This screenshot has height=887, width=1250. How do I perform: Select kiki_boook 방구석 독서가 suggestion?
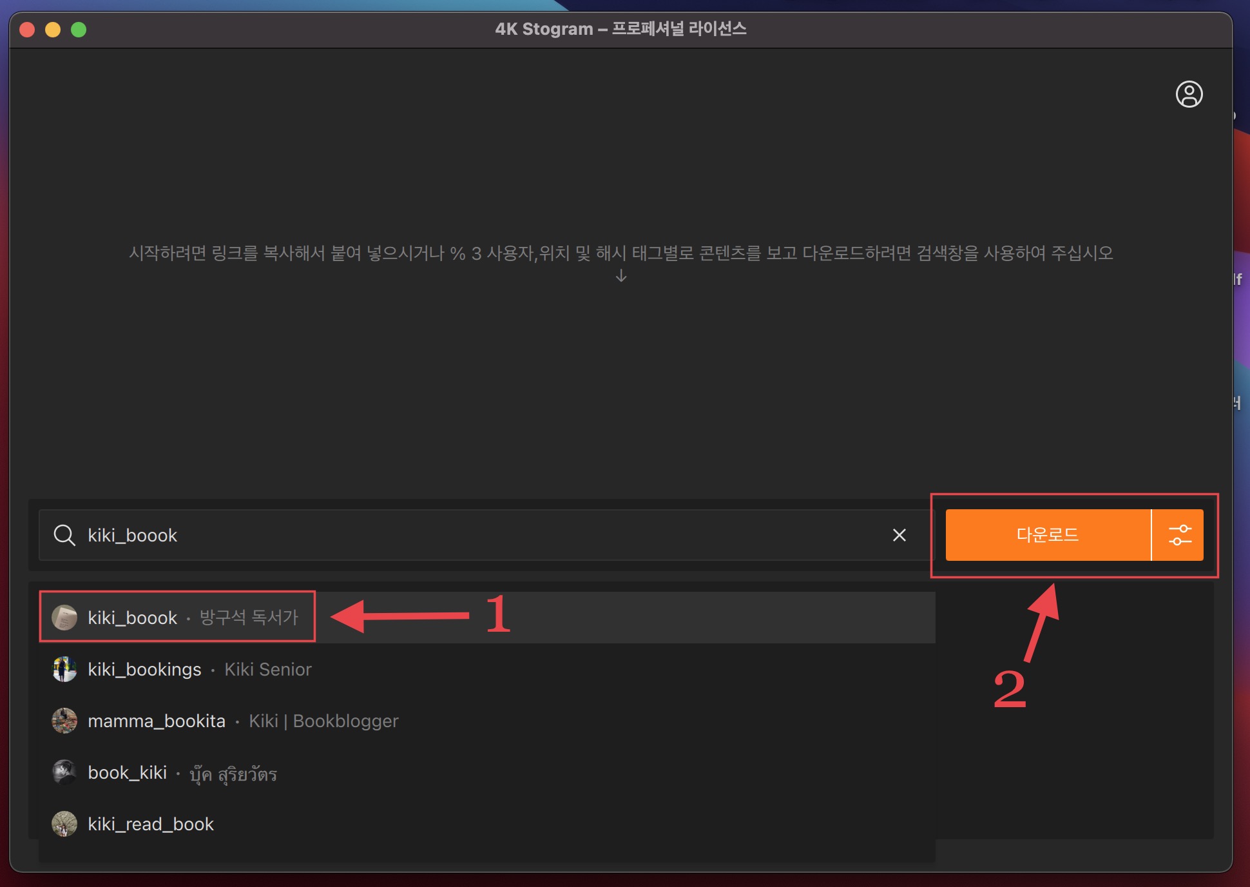point(193,618)
